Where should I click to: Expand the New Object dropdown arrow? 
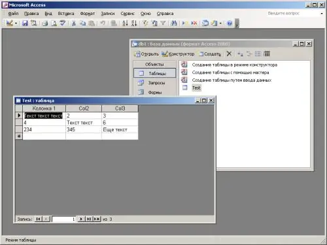point(220,24)
